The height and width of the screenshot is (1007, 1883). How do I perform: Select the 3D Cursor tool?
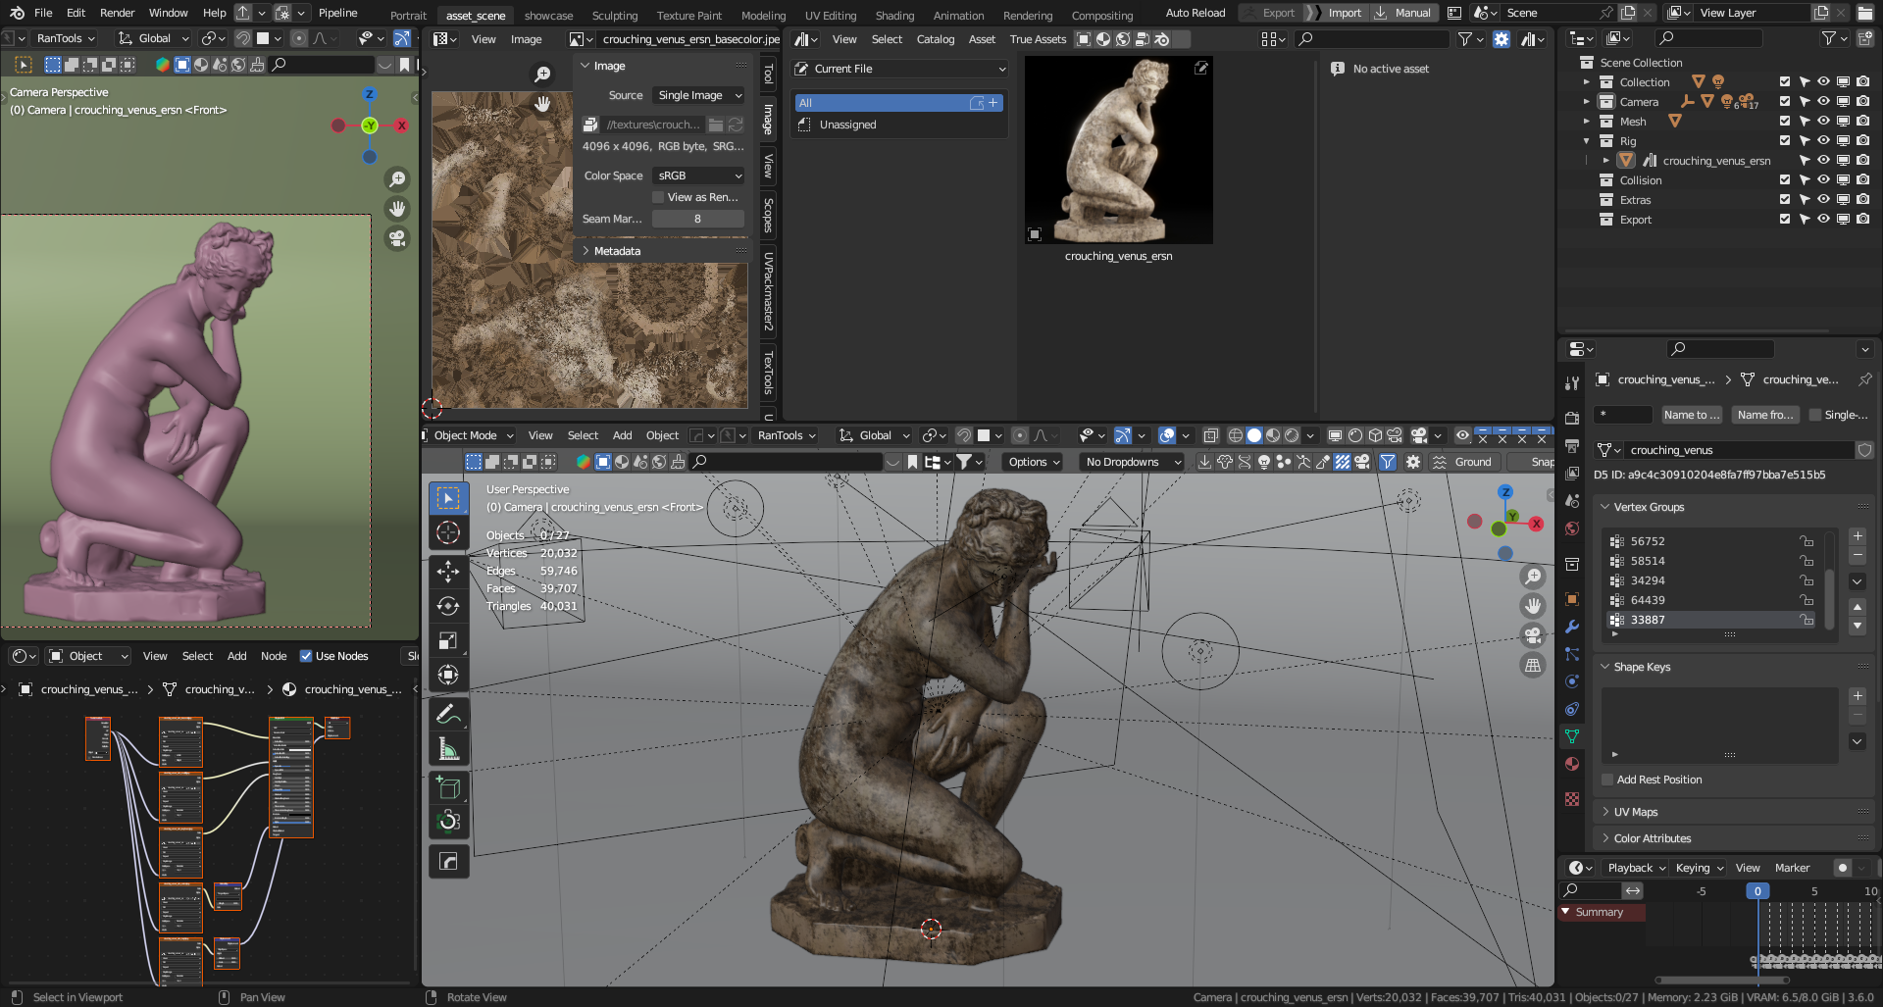[448, 532]
